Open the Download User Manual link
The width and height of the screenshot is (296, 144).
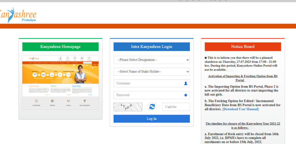point(240,109)
